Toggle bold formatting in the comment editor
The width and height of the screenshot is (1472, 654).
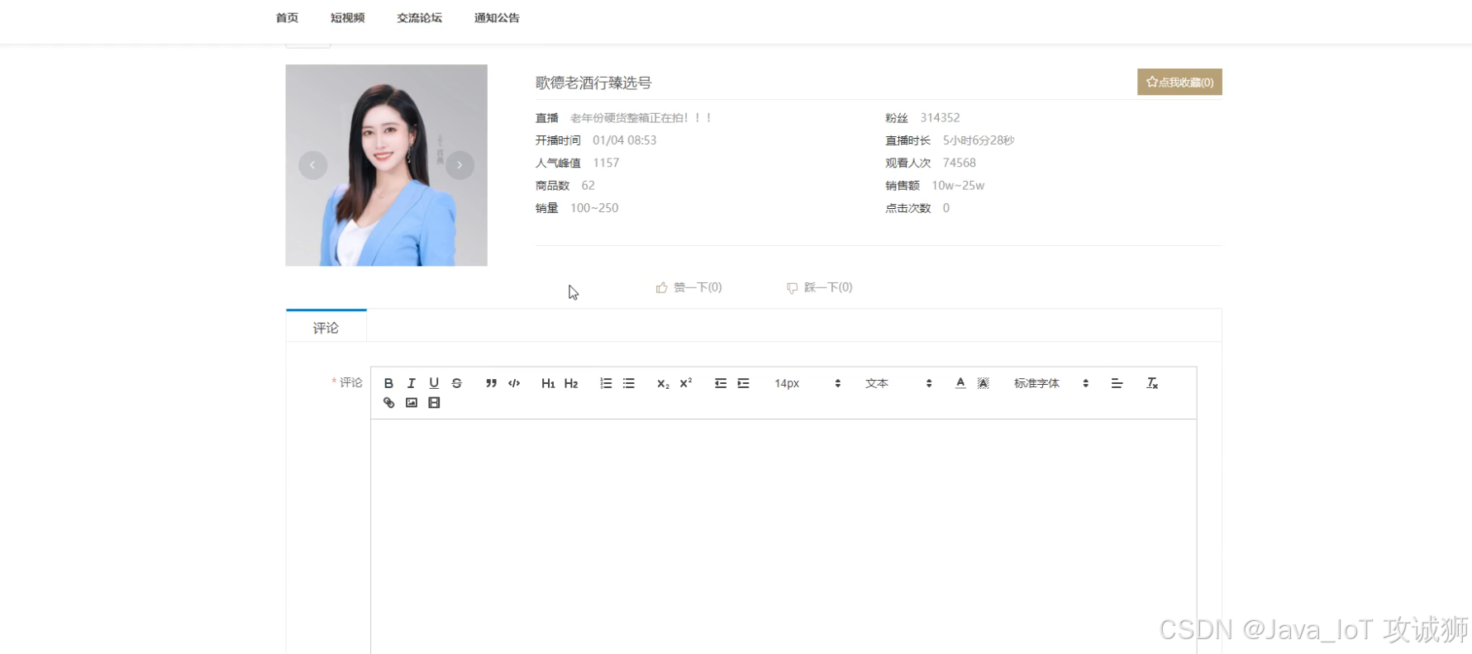388,383
